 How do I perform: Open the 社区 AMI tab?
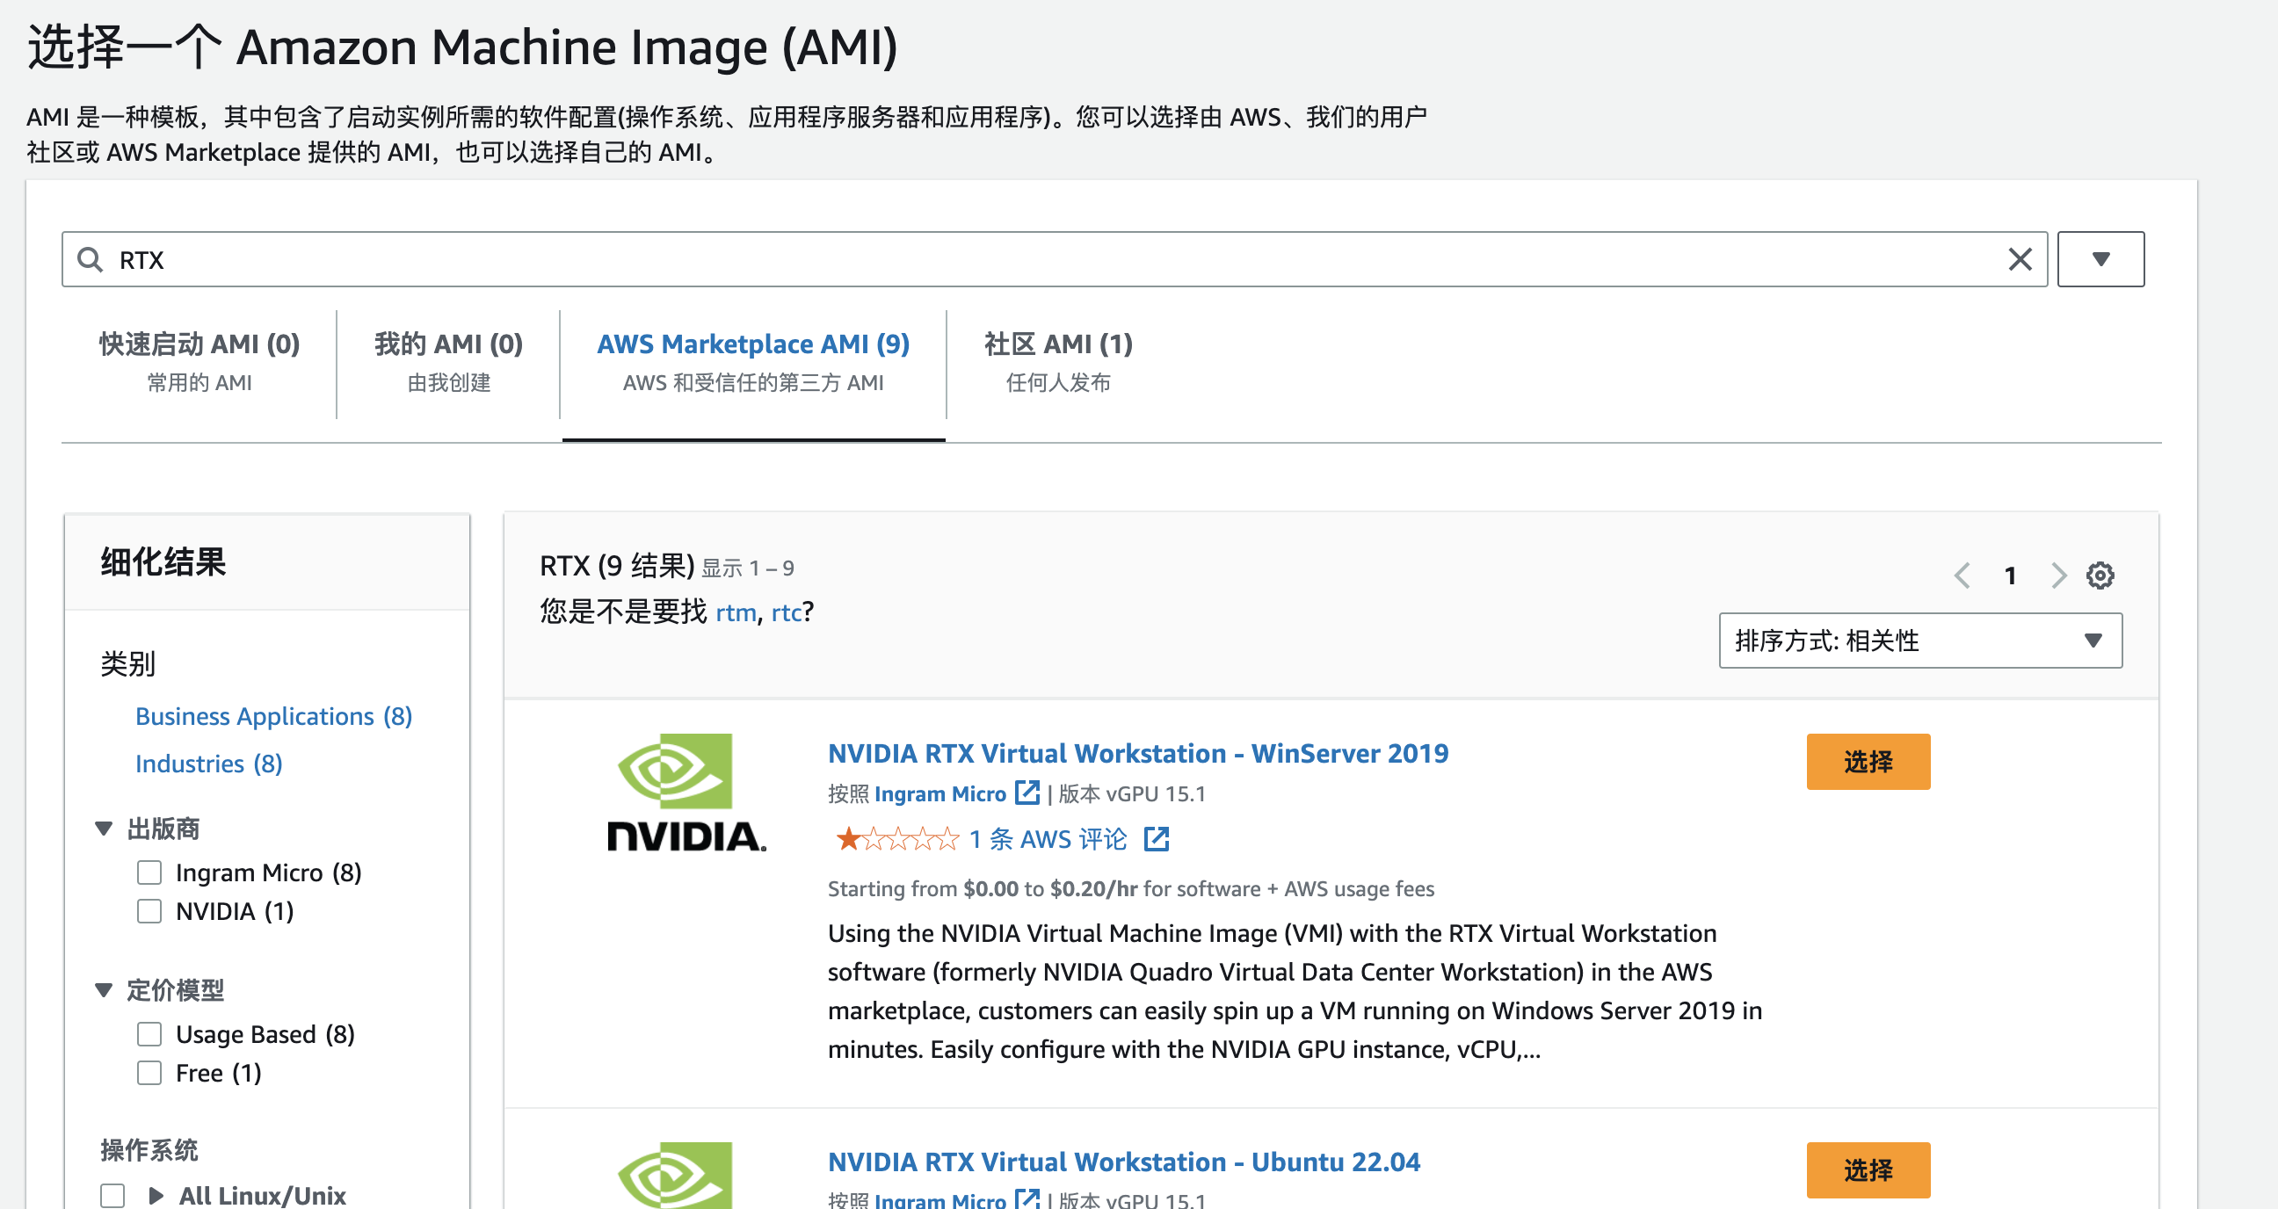[x=1057, y=362]
